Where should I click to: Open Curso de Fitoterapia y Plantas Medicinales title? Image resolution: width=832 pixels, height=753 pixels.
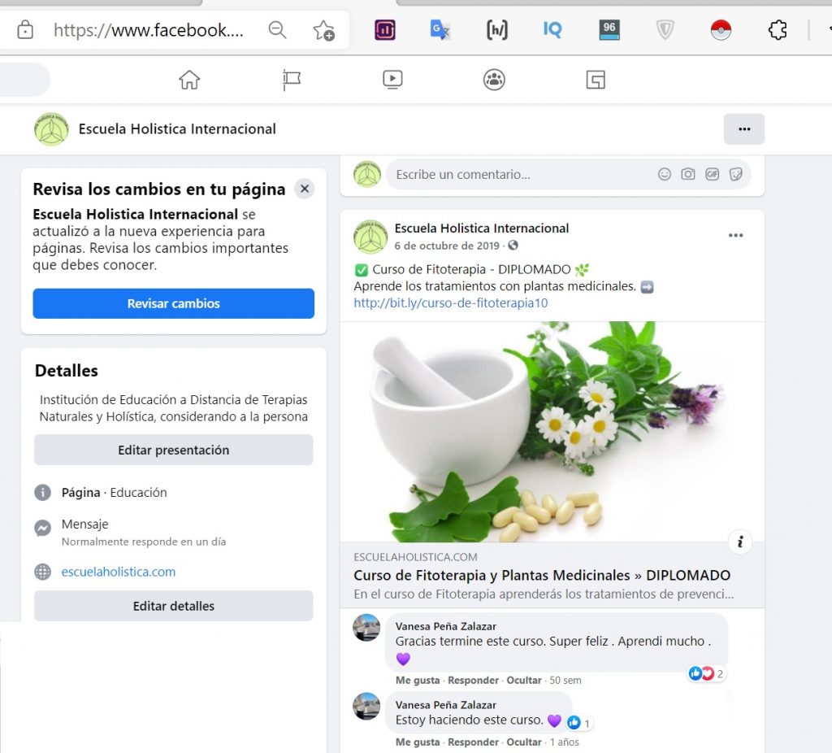(542, 575)
